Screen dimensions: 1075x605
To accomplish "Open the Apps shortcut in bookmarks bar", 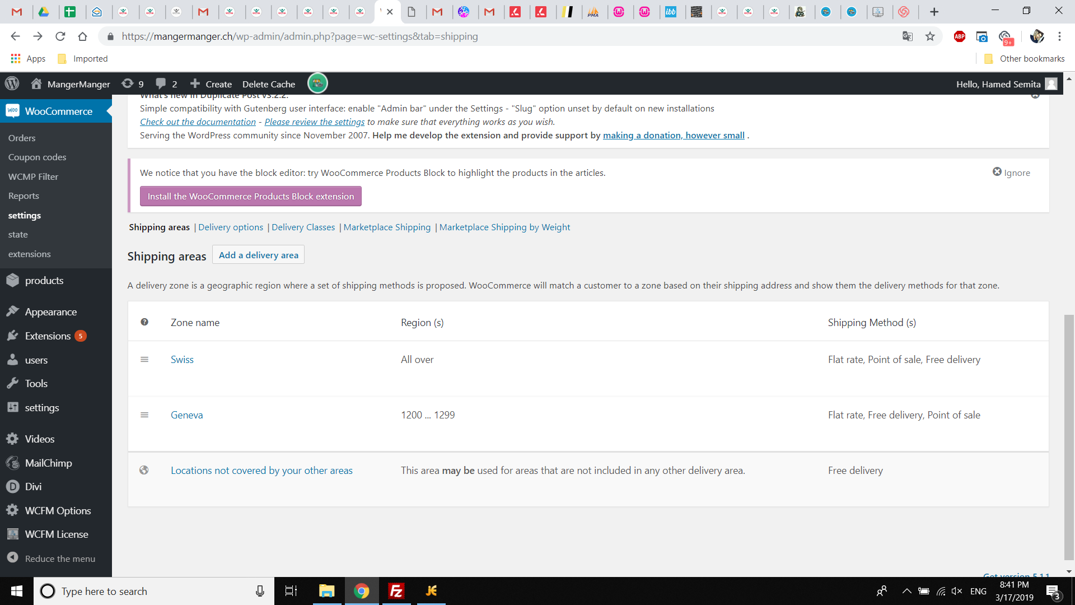I will 28,59.
